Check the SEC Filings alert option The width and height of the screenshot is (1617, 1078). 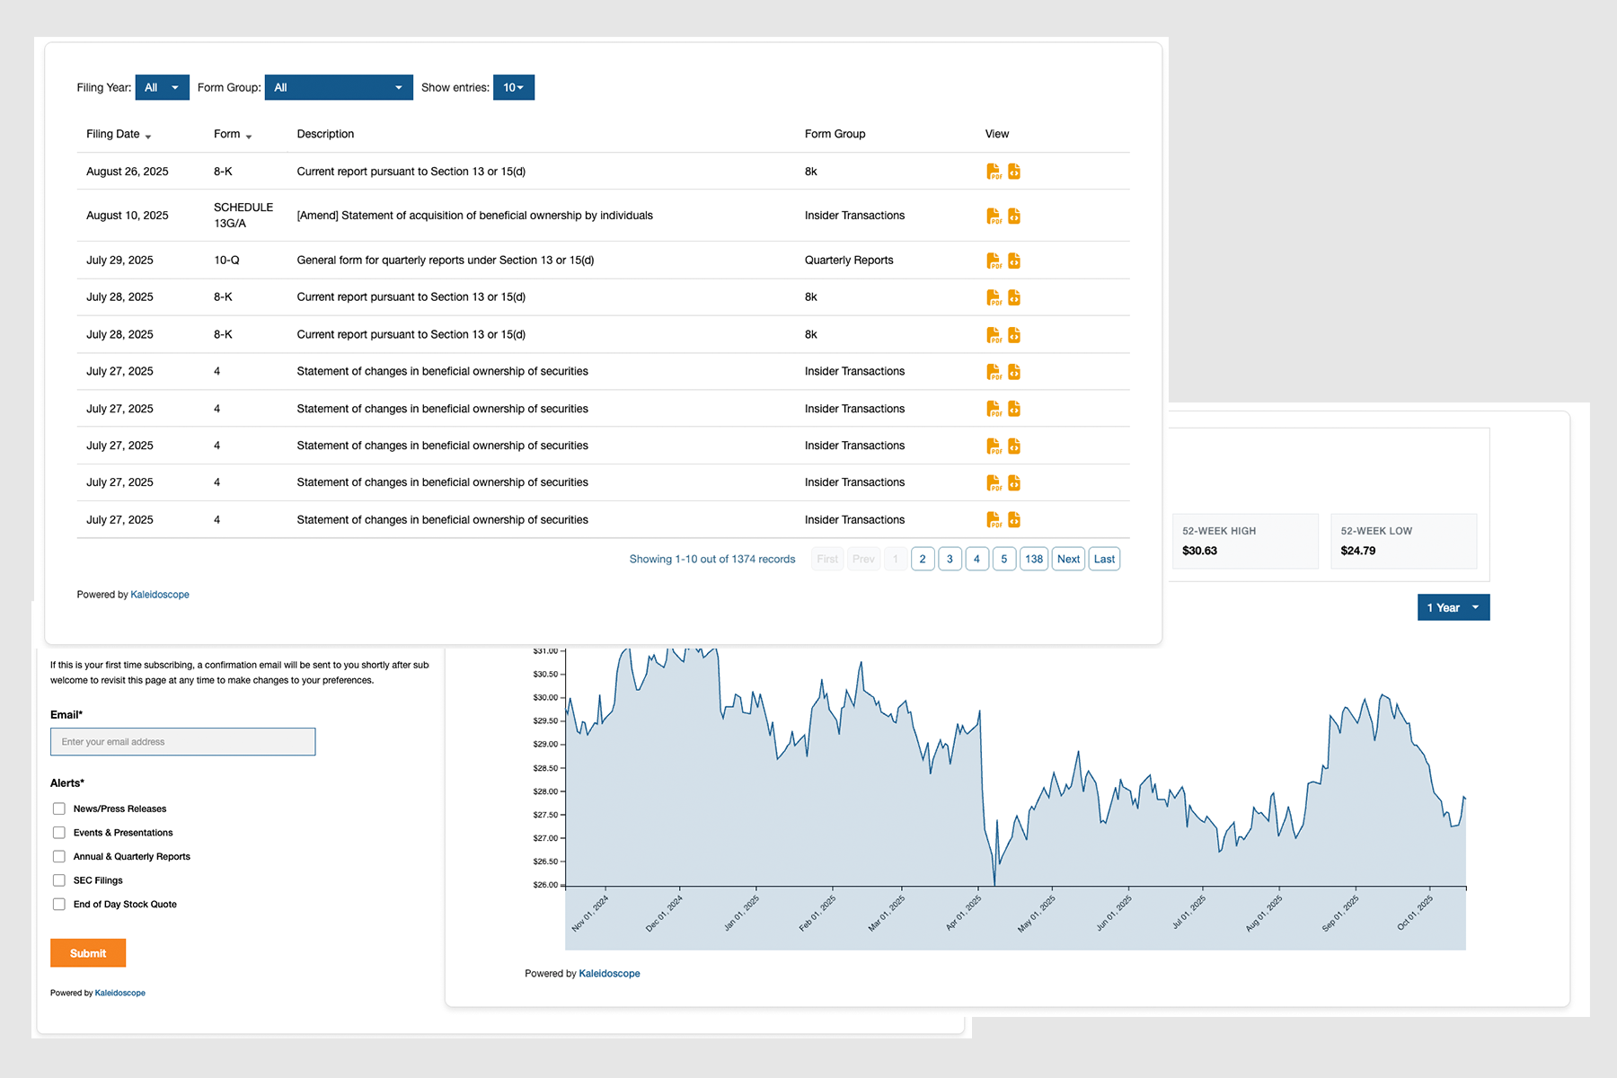58,880
